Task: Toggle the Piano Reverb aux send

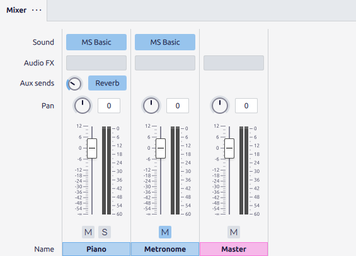Action: (x=107, y=83)
